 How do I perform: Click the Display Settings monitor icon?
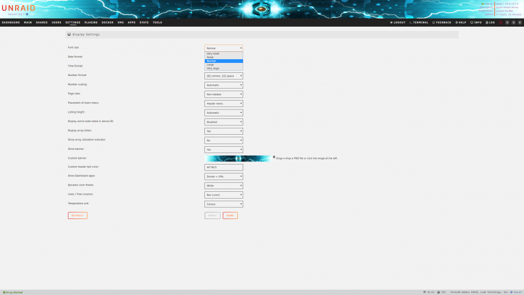pyautogui.click(x=69, y=35)
